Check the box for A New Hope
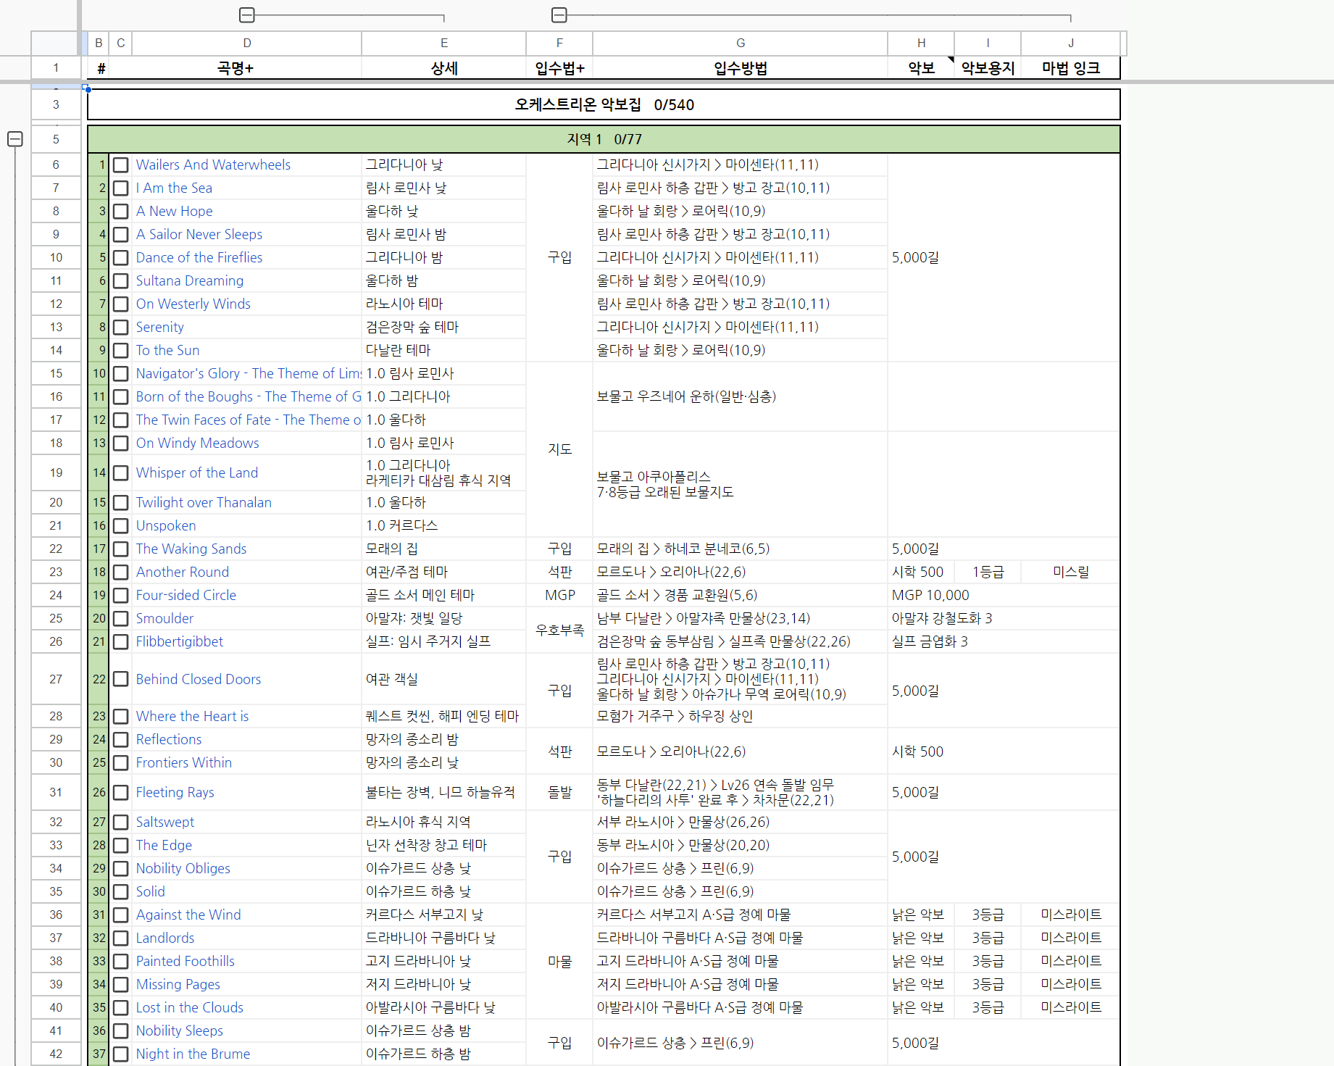The width and height of the screenshot is (1334, 1066). [x=121, y=212]
